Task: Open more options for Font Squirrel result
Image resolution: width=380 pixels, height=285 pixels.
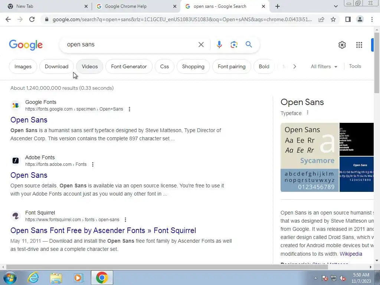Action: tap(125, 220)
